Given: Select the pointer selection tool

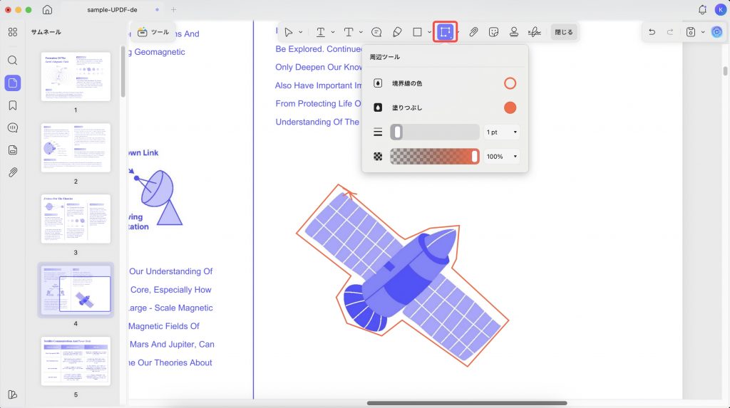Looking at the screenshot, I should [x=289, y=32].
